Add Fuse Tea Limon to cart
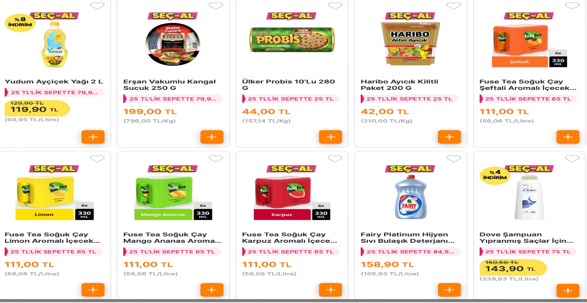Screen dimensions: 587x303 click(x=93, y=290)
